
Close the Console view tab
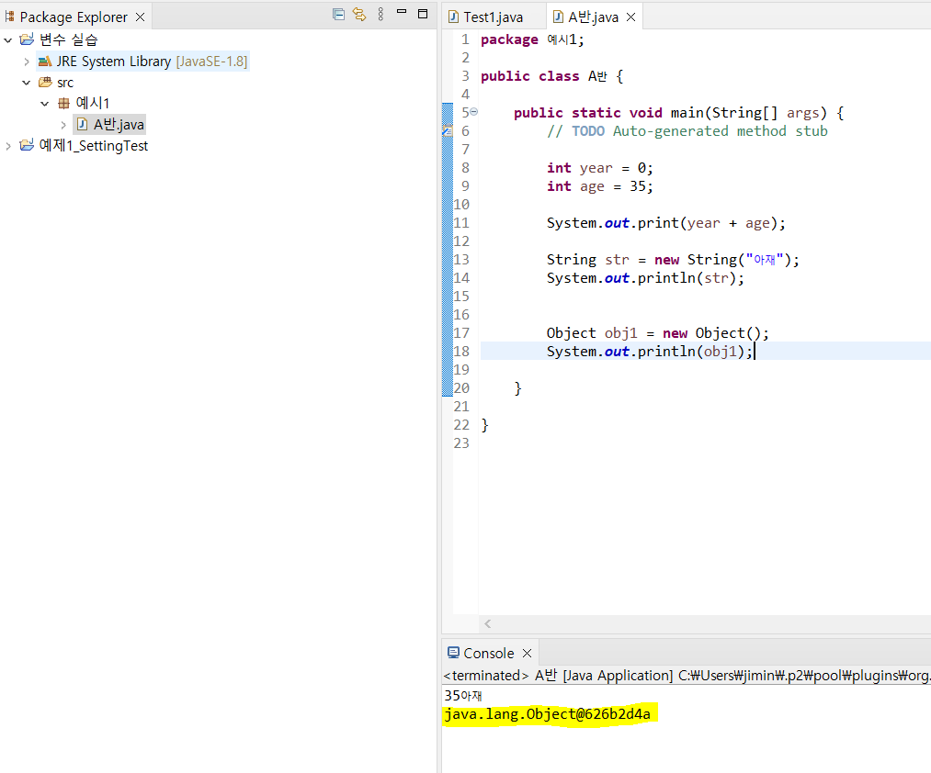[x=527, y=653]
